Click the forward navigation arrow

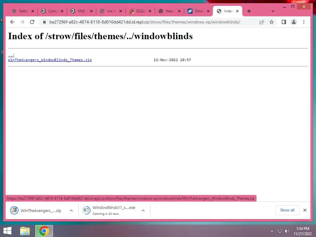click(x=22, y=22)
